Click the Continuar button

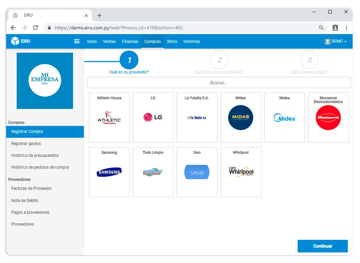[x=323, y=246]
